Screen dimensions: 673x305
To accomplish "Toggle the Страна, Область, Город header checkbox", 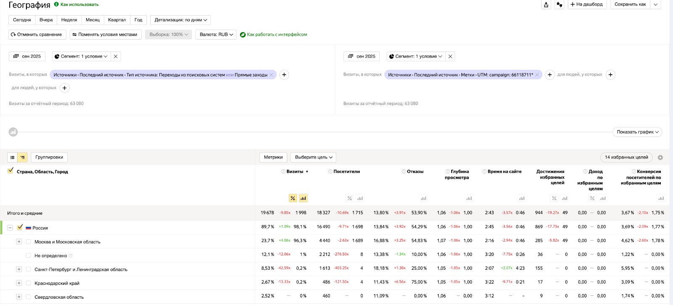I will pyautogui.click(x=11, y=171).
